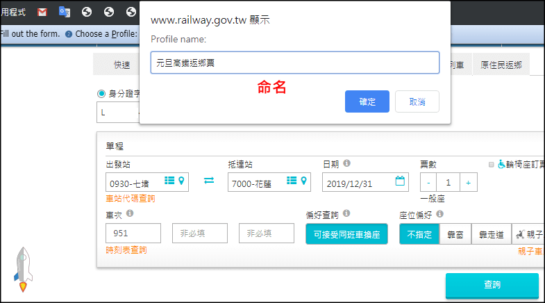Open the Google Translate bookmark
The width and height of the screenshot is (545, 303).
coord(64,12)
